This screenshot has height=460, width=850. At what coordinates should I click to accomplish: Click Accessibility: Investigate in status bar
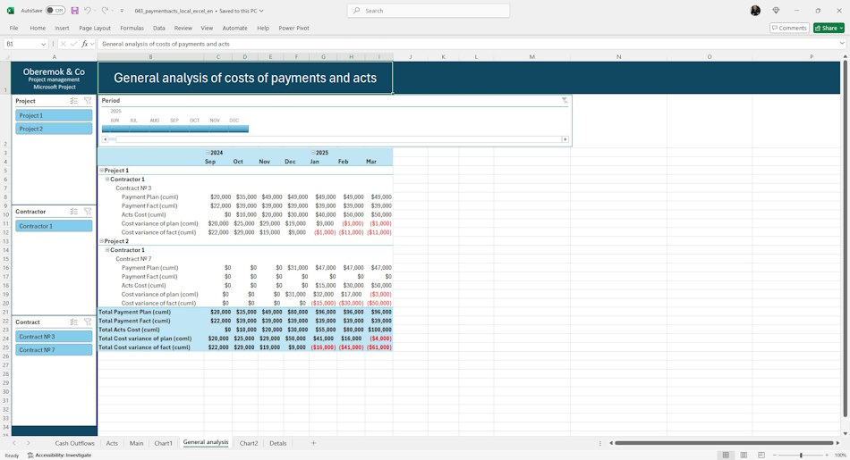(59, 456)
